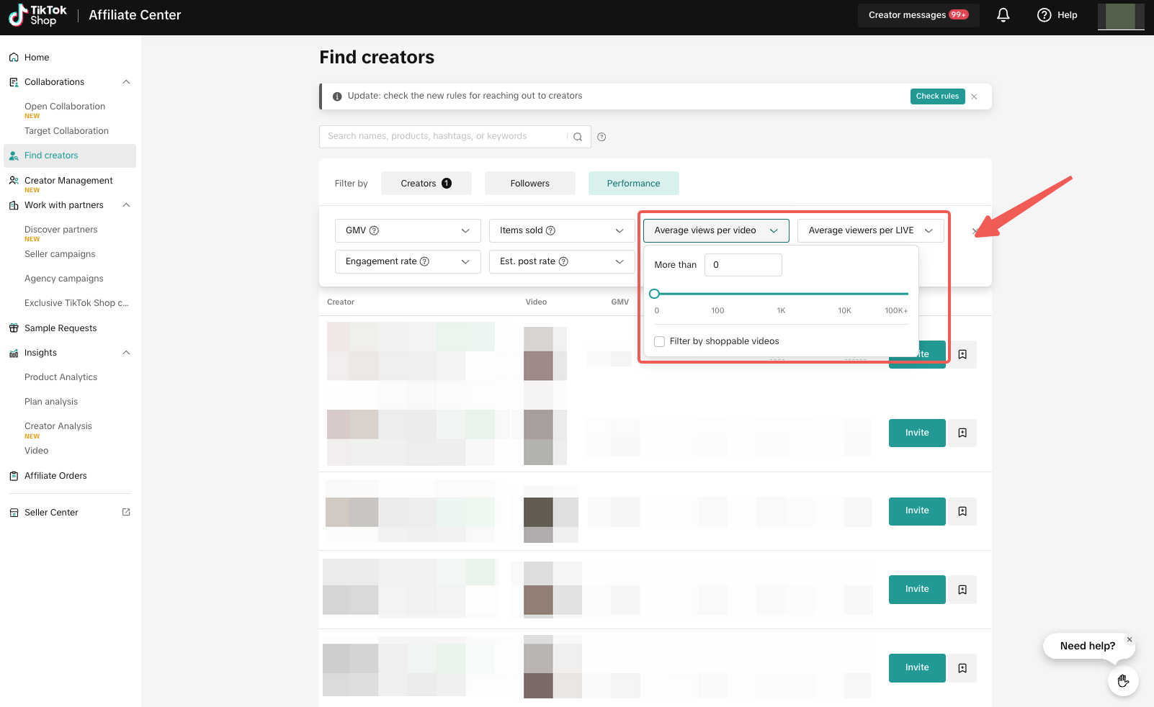1154x707 pixels.
Task: Enable Filter by shoppable videos checkbox
Action: coord(659,341)
